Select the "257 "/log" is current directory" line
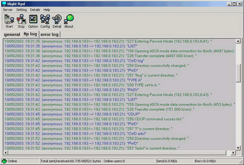Image resolution: width=244 pixels, height=165 pixels. pos(91,75)
